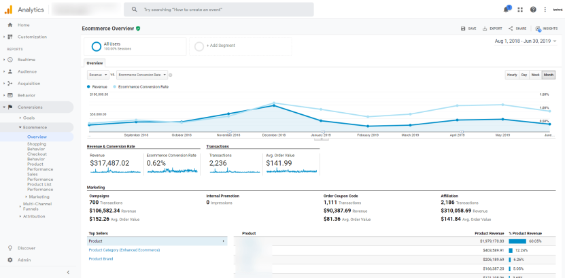
Task: Click the Internal Promotion heading
Action: tap(223, 196)
